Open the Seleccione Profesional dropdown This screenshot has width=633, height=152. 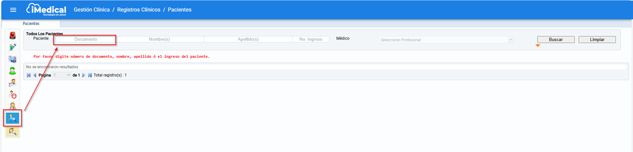446,40
